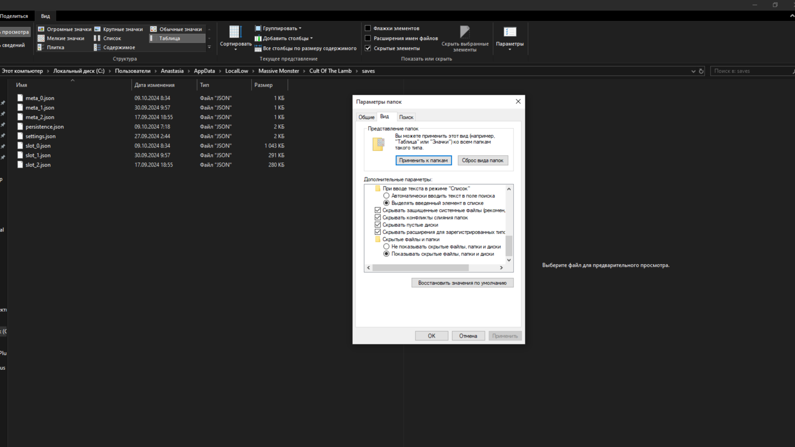This screenshot has height=447, width=795.
Task: Uncheck Скрывать защищенные системные файлы
Action: point(378,210)
